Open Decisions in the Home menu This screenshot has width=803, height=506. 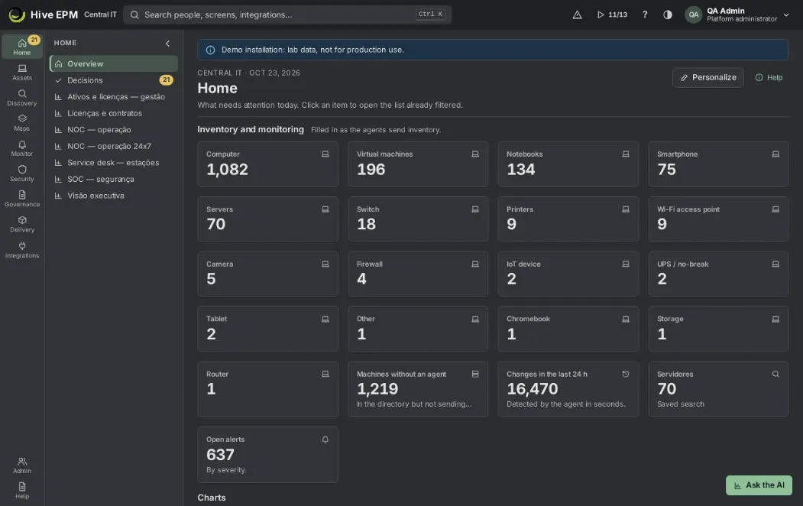pyautogui.click(x=114, y=80)
